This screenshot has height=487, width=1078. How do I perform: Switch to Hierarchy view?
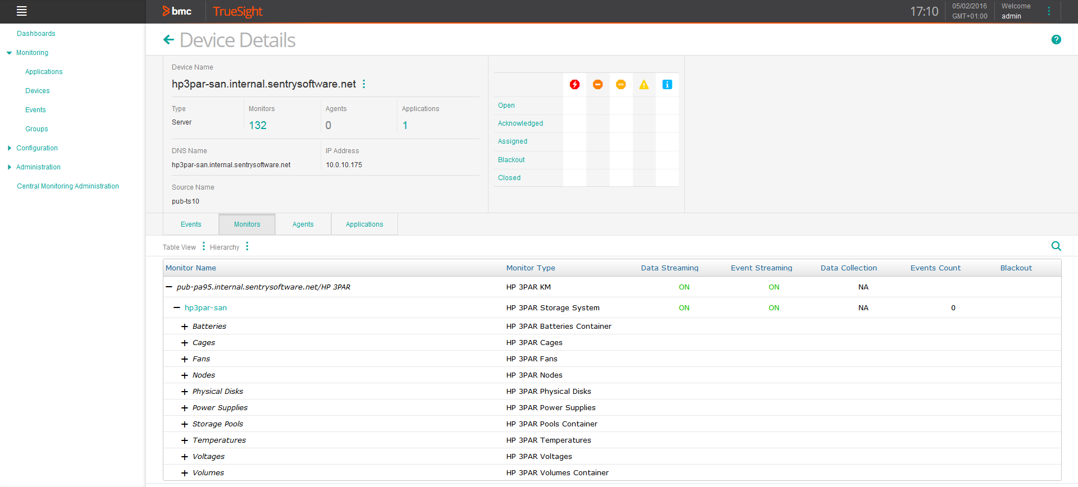click(225, 247)
